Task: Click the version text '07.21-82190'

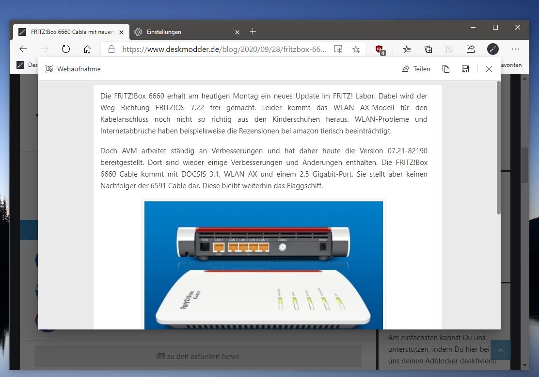Action: [x=407, y=151]
